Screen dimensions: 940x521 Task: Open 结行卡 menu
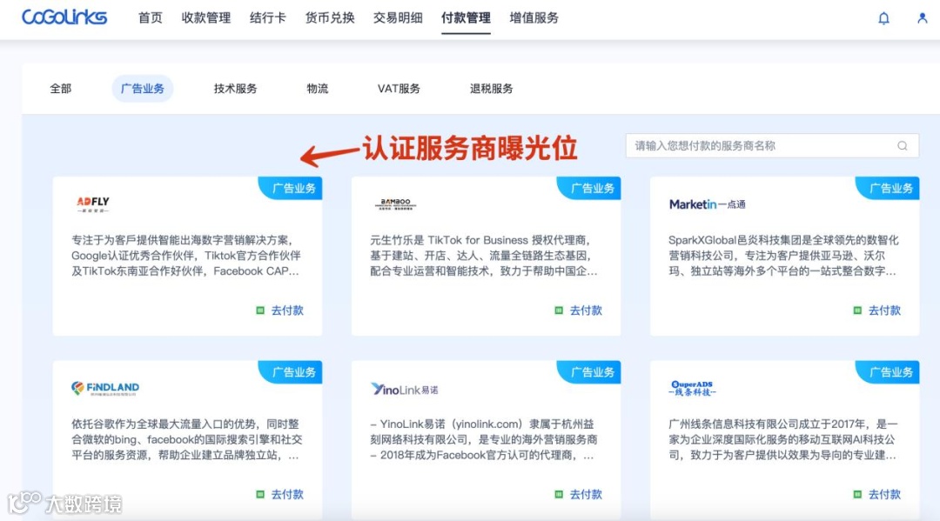[x=267, y=18]
